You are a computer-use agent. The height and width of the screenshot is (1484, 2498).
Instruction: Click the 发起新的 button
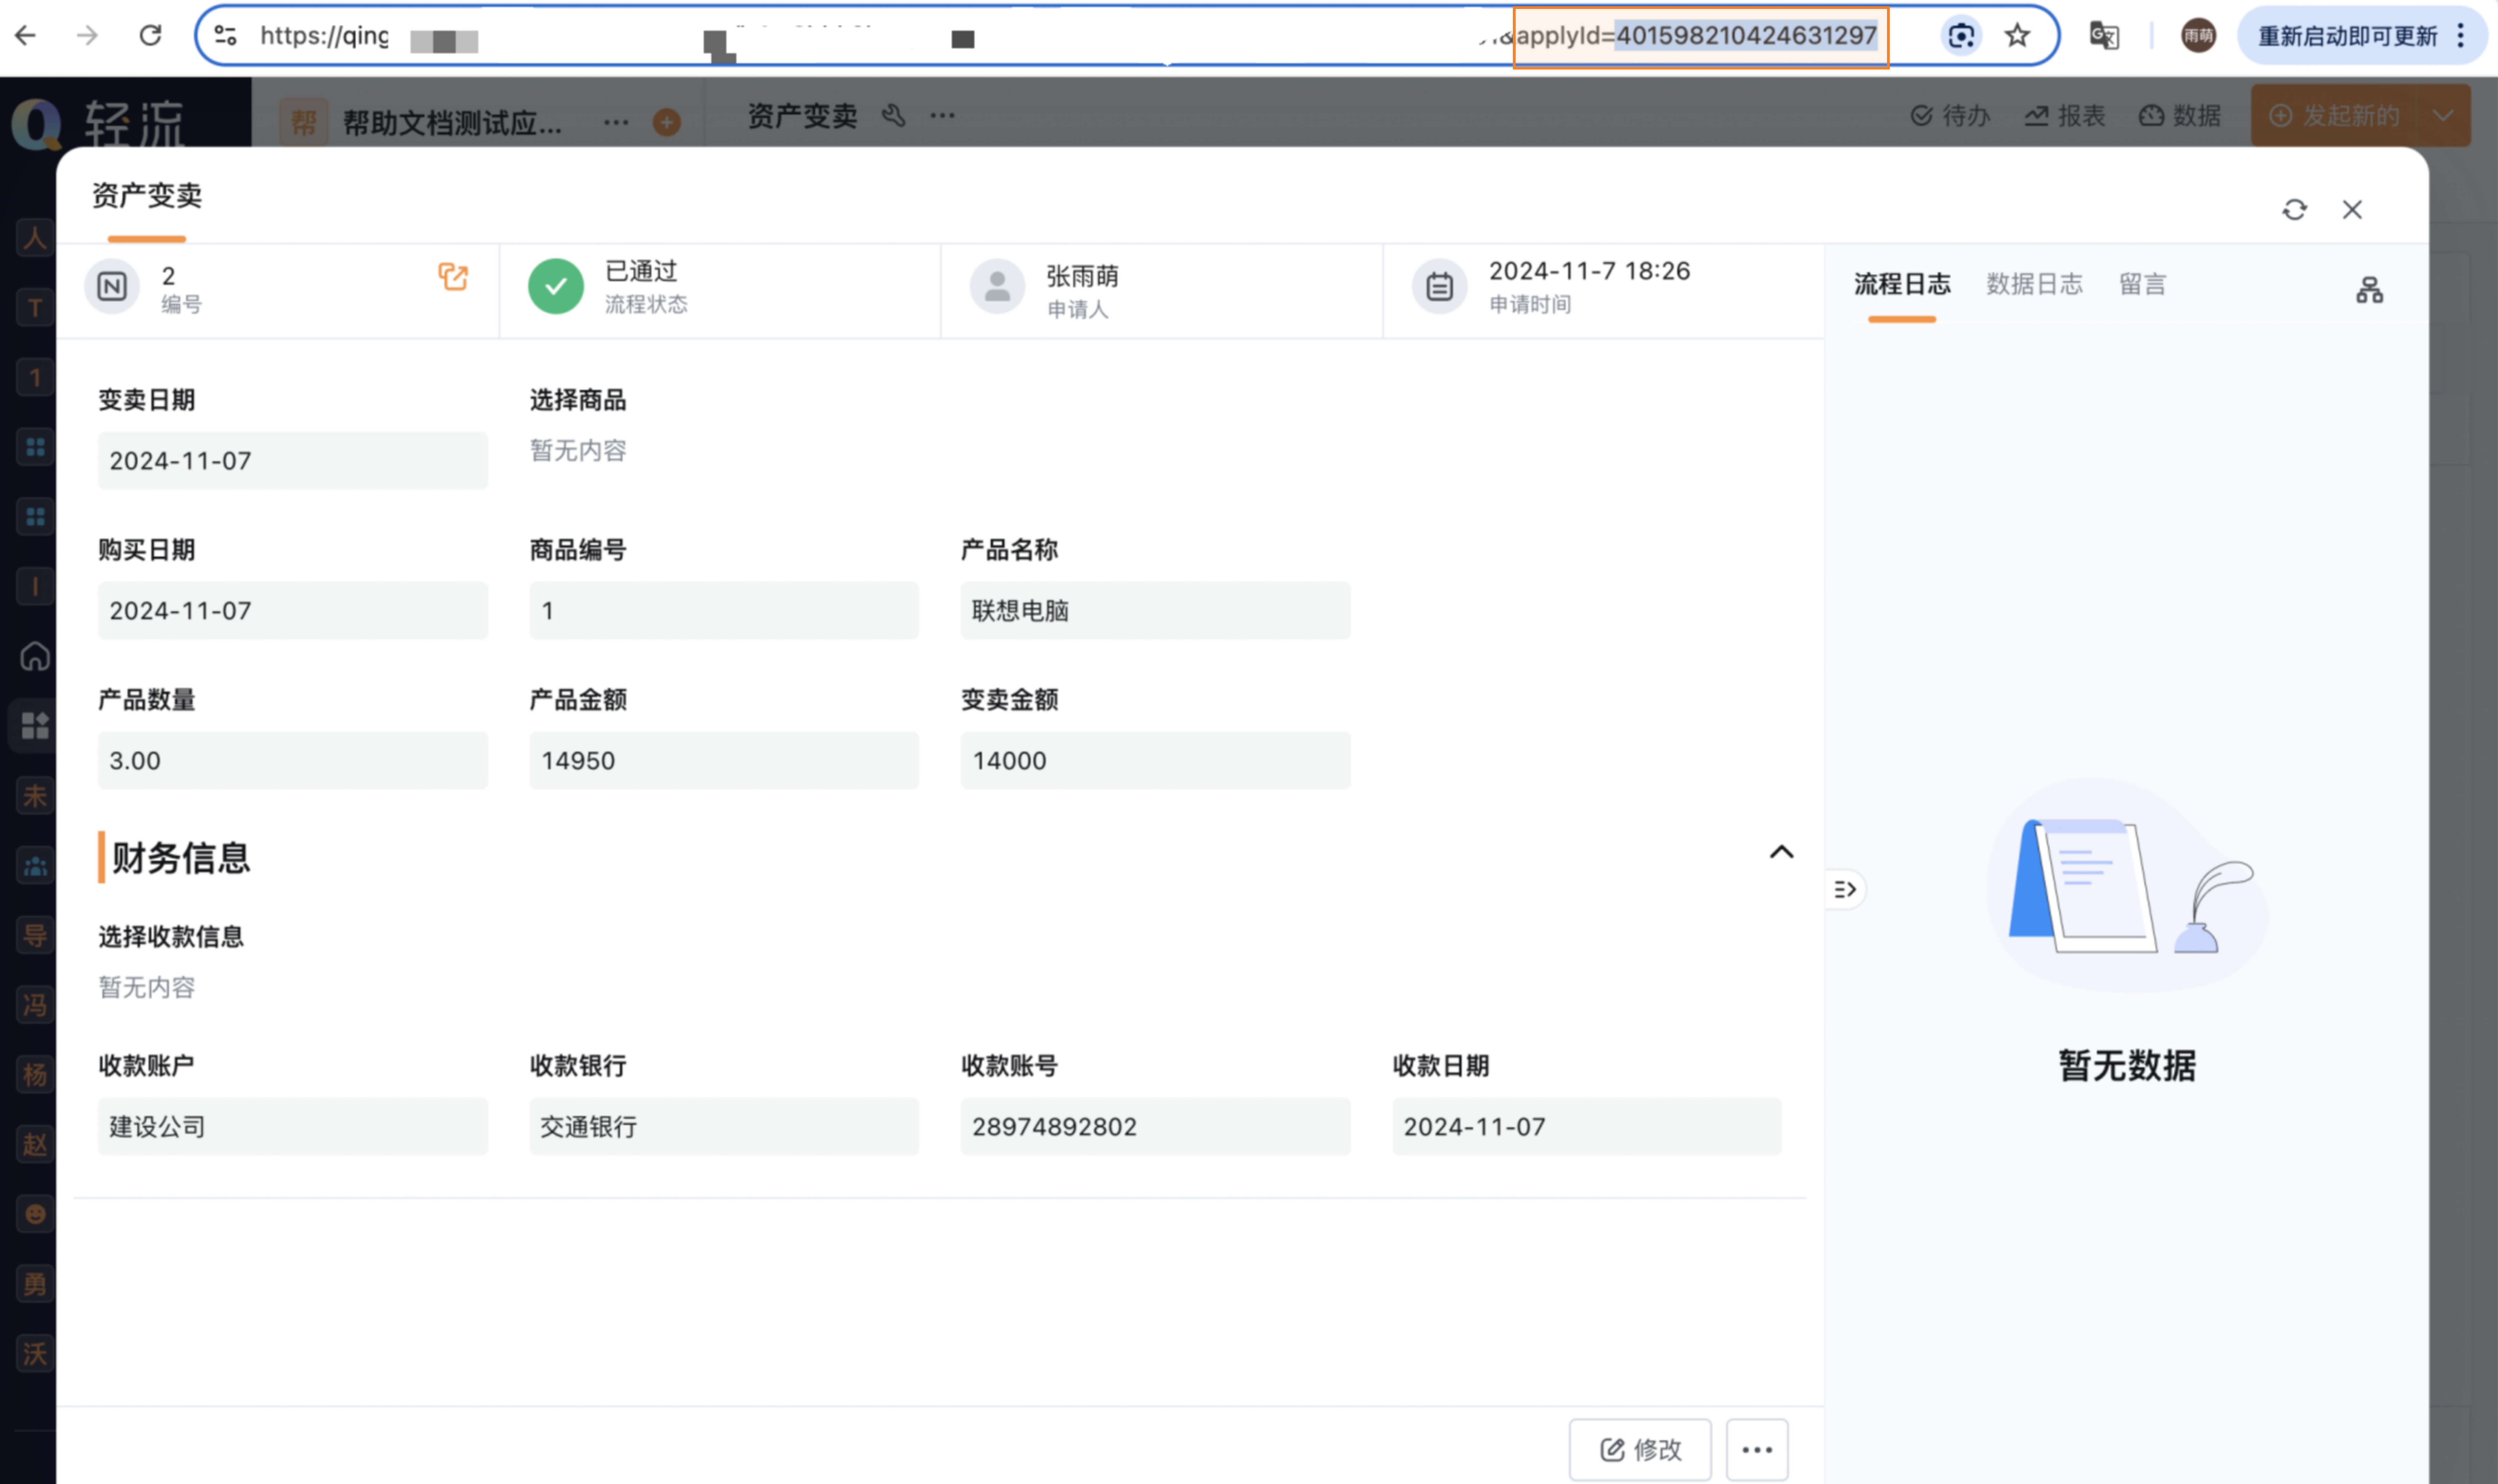(2334, 116)
